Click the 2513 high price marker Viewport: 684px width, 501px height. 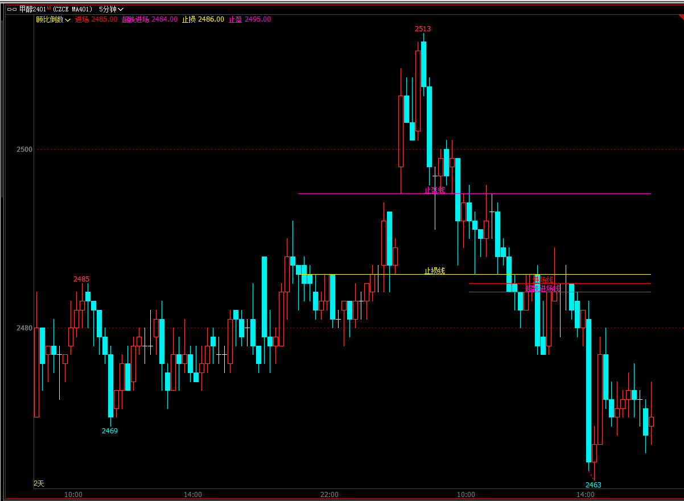point(422,29)
